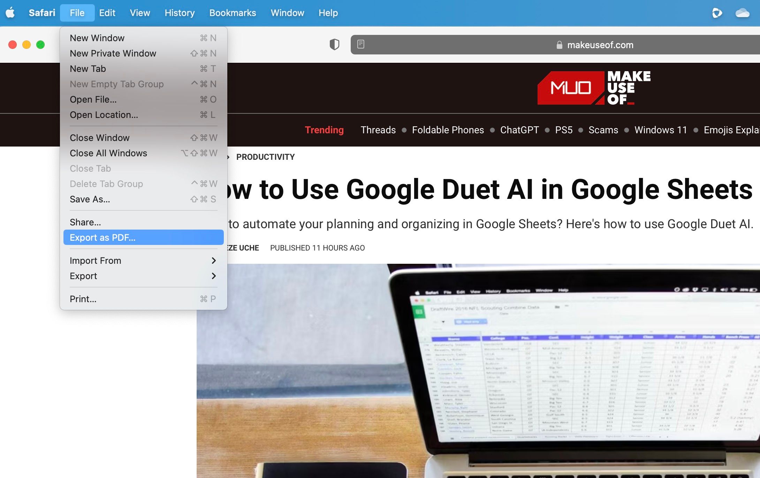Open the Safari application menu
The width and height of the screenshot is (760, 478).
(42, 13)
